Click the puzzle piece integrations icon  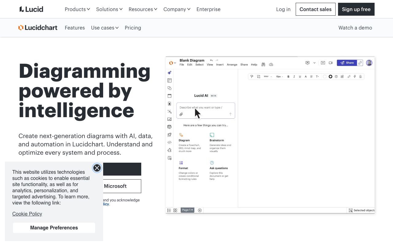169,150
